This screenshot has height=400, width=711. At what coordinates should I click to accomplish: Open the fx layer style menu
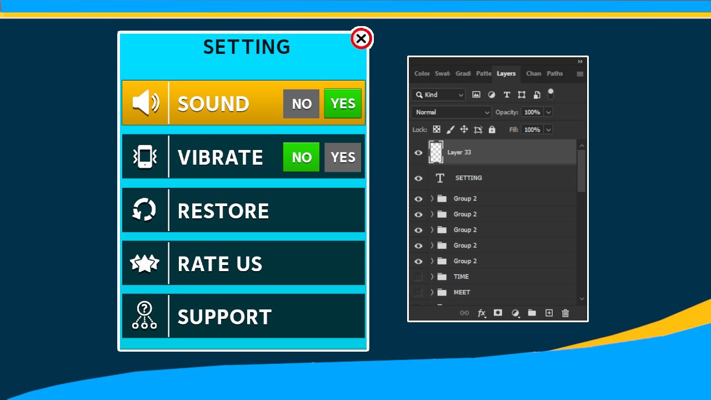(482, 313)
